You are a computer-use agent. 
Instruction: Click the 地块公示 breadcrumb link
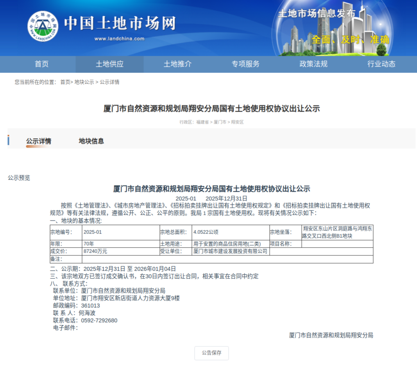(x=84, y=82)
